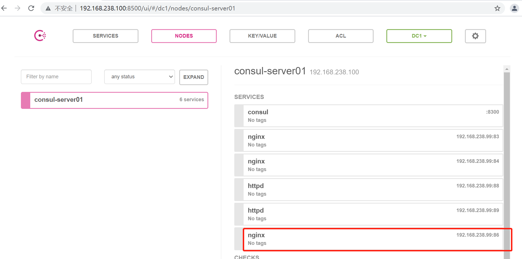Open the browser profile avatar icon
Image resolution: width=522 pixels, height=259 pixels.
[x=514, y=8]
